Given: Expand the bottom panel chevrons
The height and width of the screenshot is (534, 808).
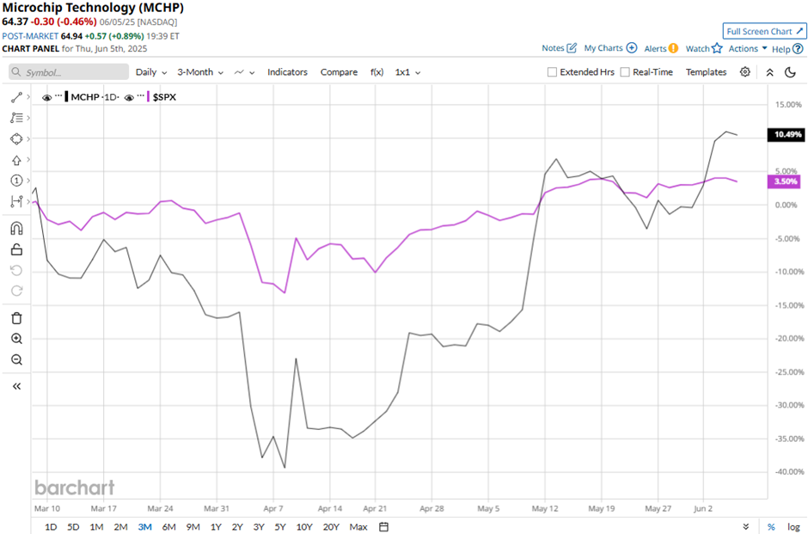Looking at the screenshot, I should point(745,527).
